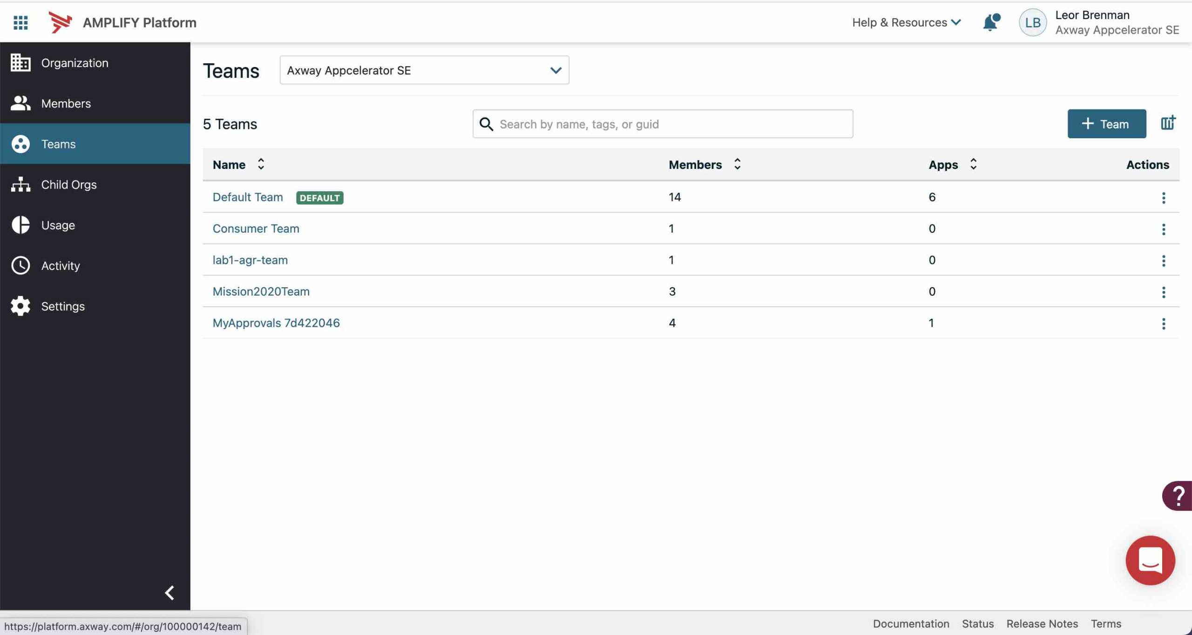The image size is (1192, 635).
Task: Open actions menu for MyApprovals 7d422046
Action: (1163, 324)
